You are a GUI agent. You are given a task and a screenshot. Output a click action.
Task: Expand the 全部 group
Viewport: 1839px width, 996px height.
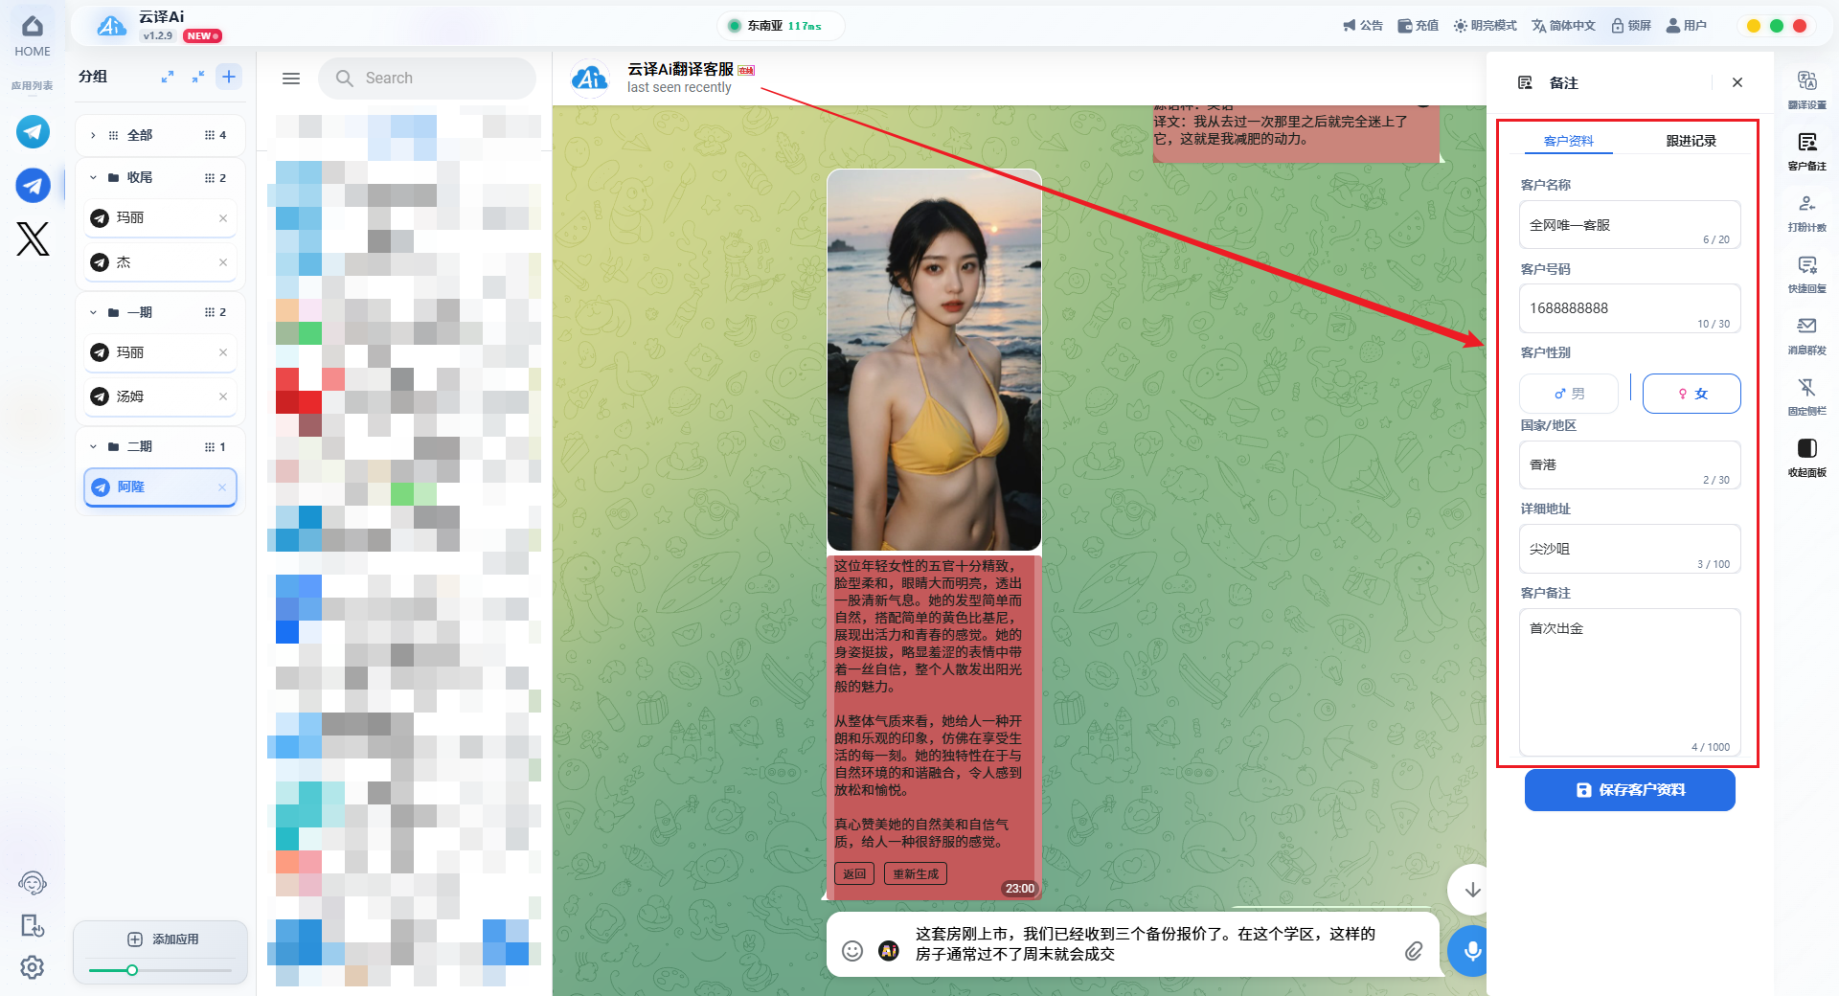point(93,135)
